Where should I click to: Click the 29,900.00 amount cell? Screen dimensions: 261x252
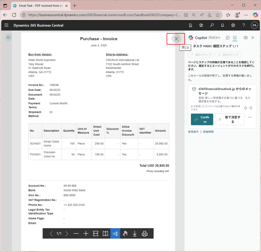161,143
